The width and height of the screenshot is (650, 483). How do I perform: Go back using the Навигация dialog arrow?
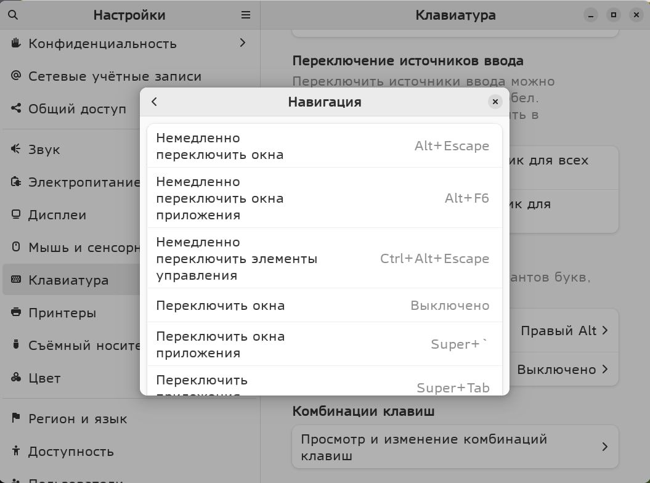[155, 102]
